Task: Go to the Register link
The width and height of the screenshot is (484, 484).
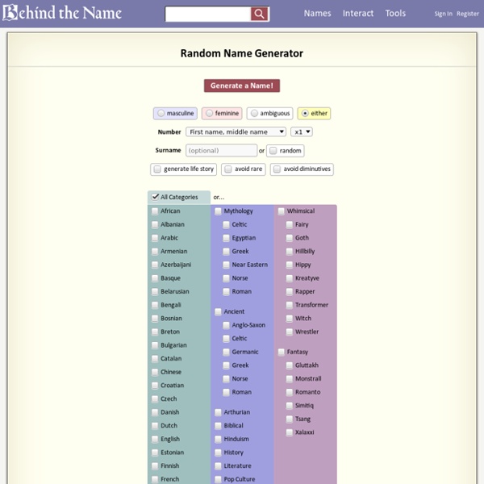Action: (467, 14)
